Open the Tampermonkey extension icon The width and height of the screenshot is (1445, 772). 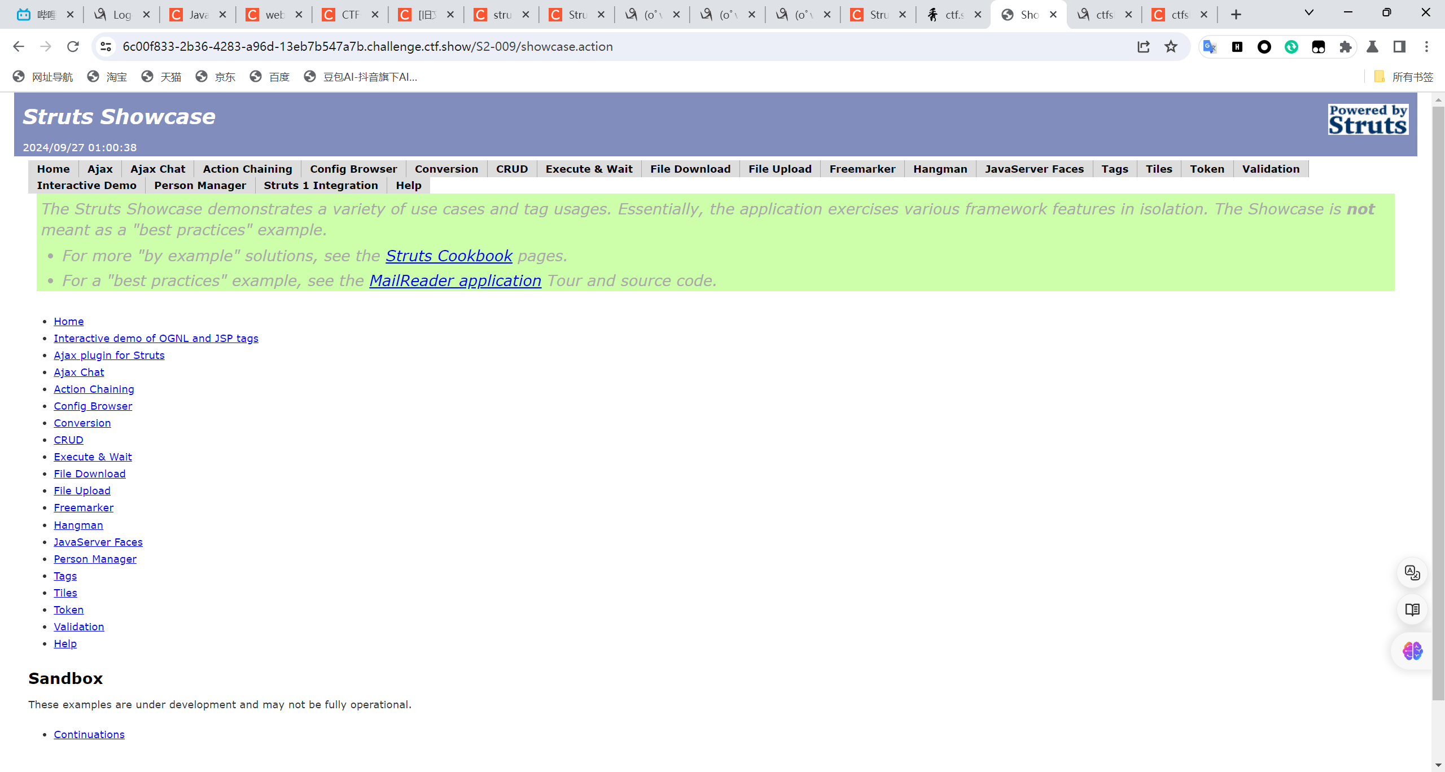click(x=1319, y=47)
